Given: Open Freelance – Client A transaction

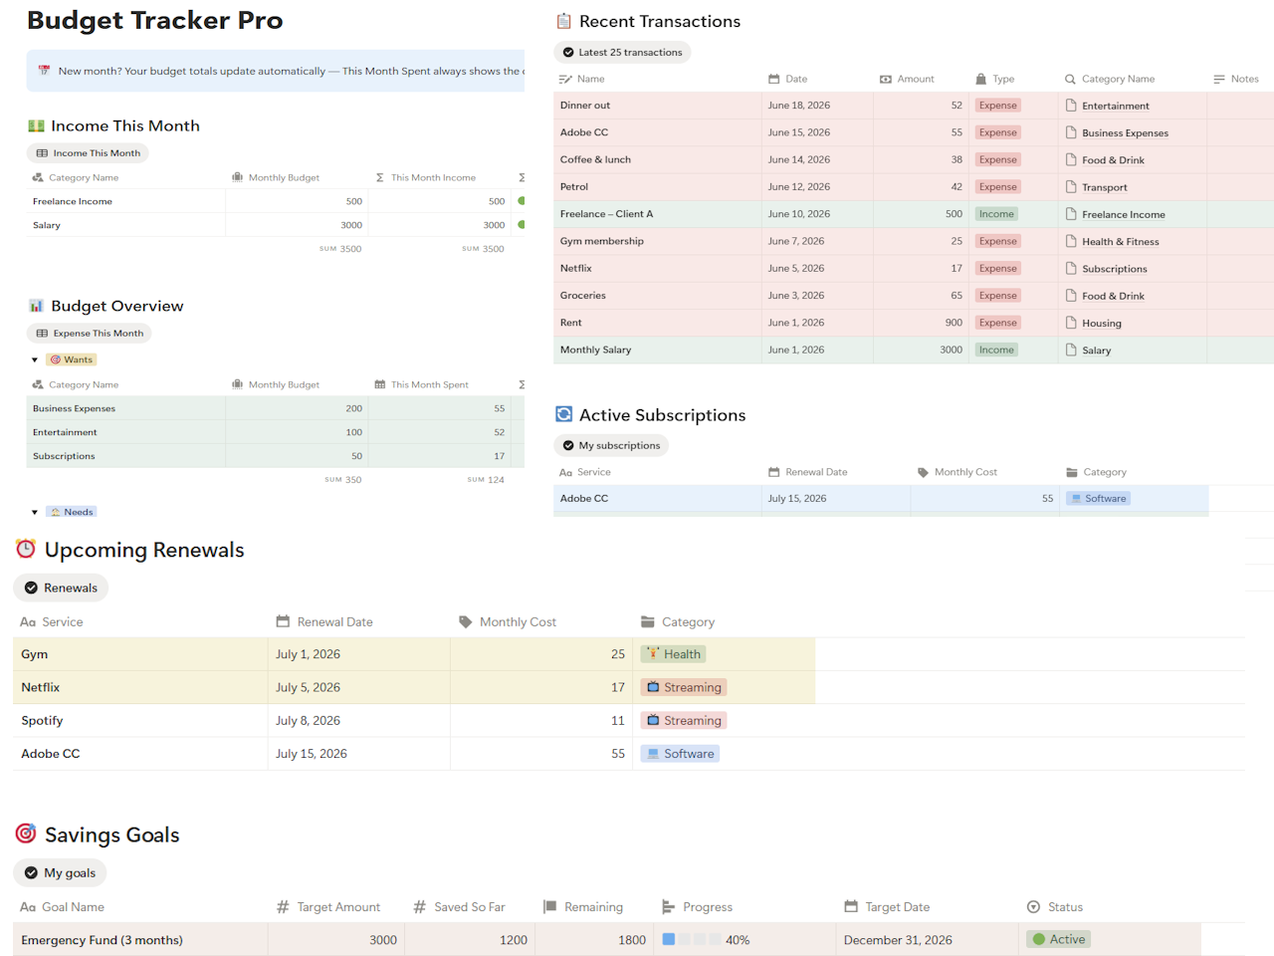Looking at the screenshot, I should [606, 214].
